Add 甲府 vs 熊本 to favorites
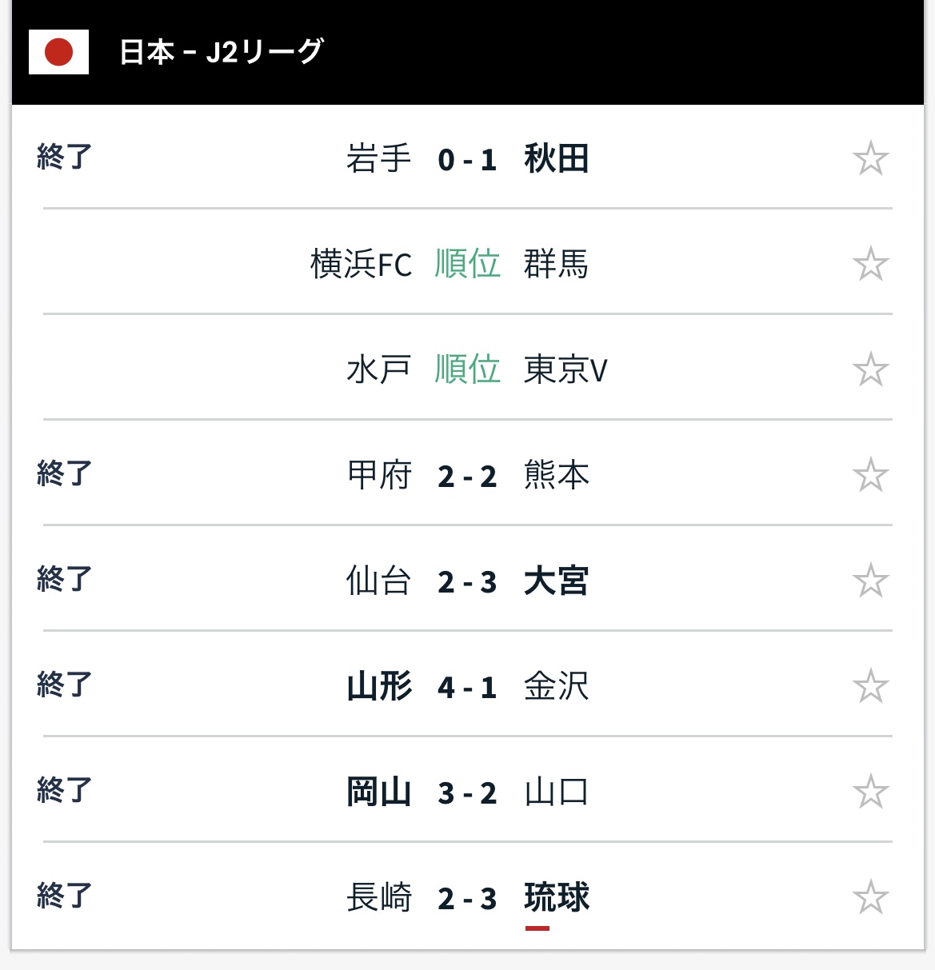The width and height of the screenshot is (935, 970). 870,475
